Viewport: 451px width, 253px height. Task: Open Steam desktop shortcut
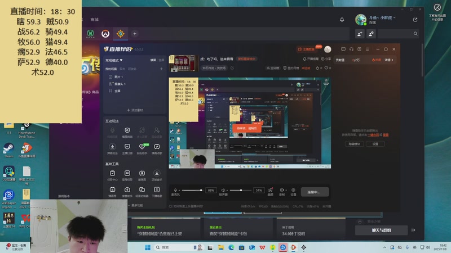8,150
